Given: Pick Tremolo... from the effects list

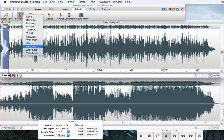Looking at the screenshot, I should pos(33,30).
